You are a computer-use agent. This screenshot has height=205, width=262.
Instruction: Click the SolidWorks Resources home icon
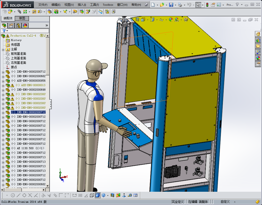pyautogui.click(x=258, y=34)
